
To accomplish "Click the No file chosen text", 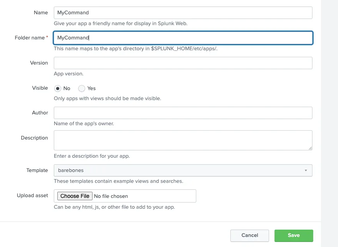I will coord(111,196).
